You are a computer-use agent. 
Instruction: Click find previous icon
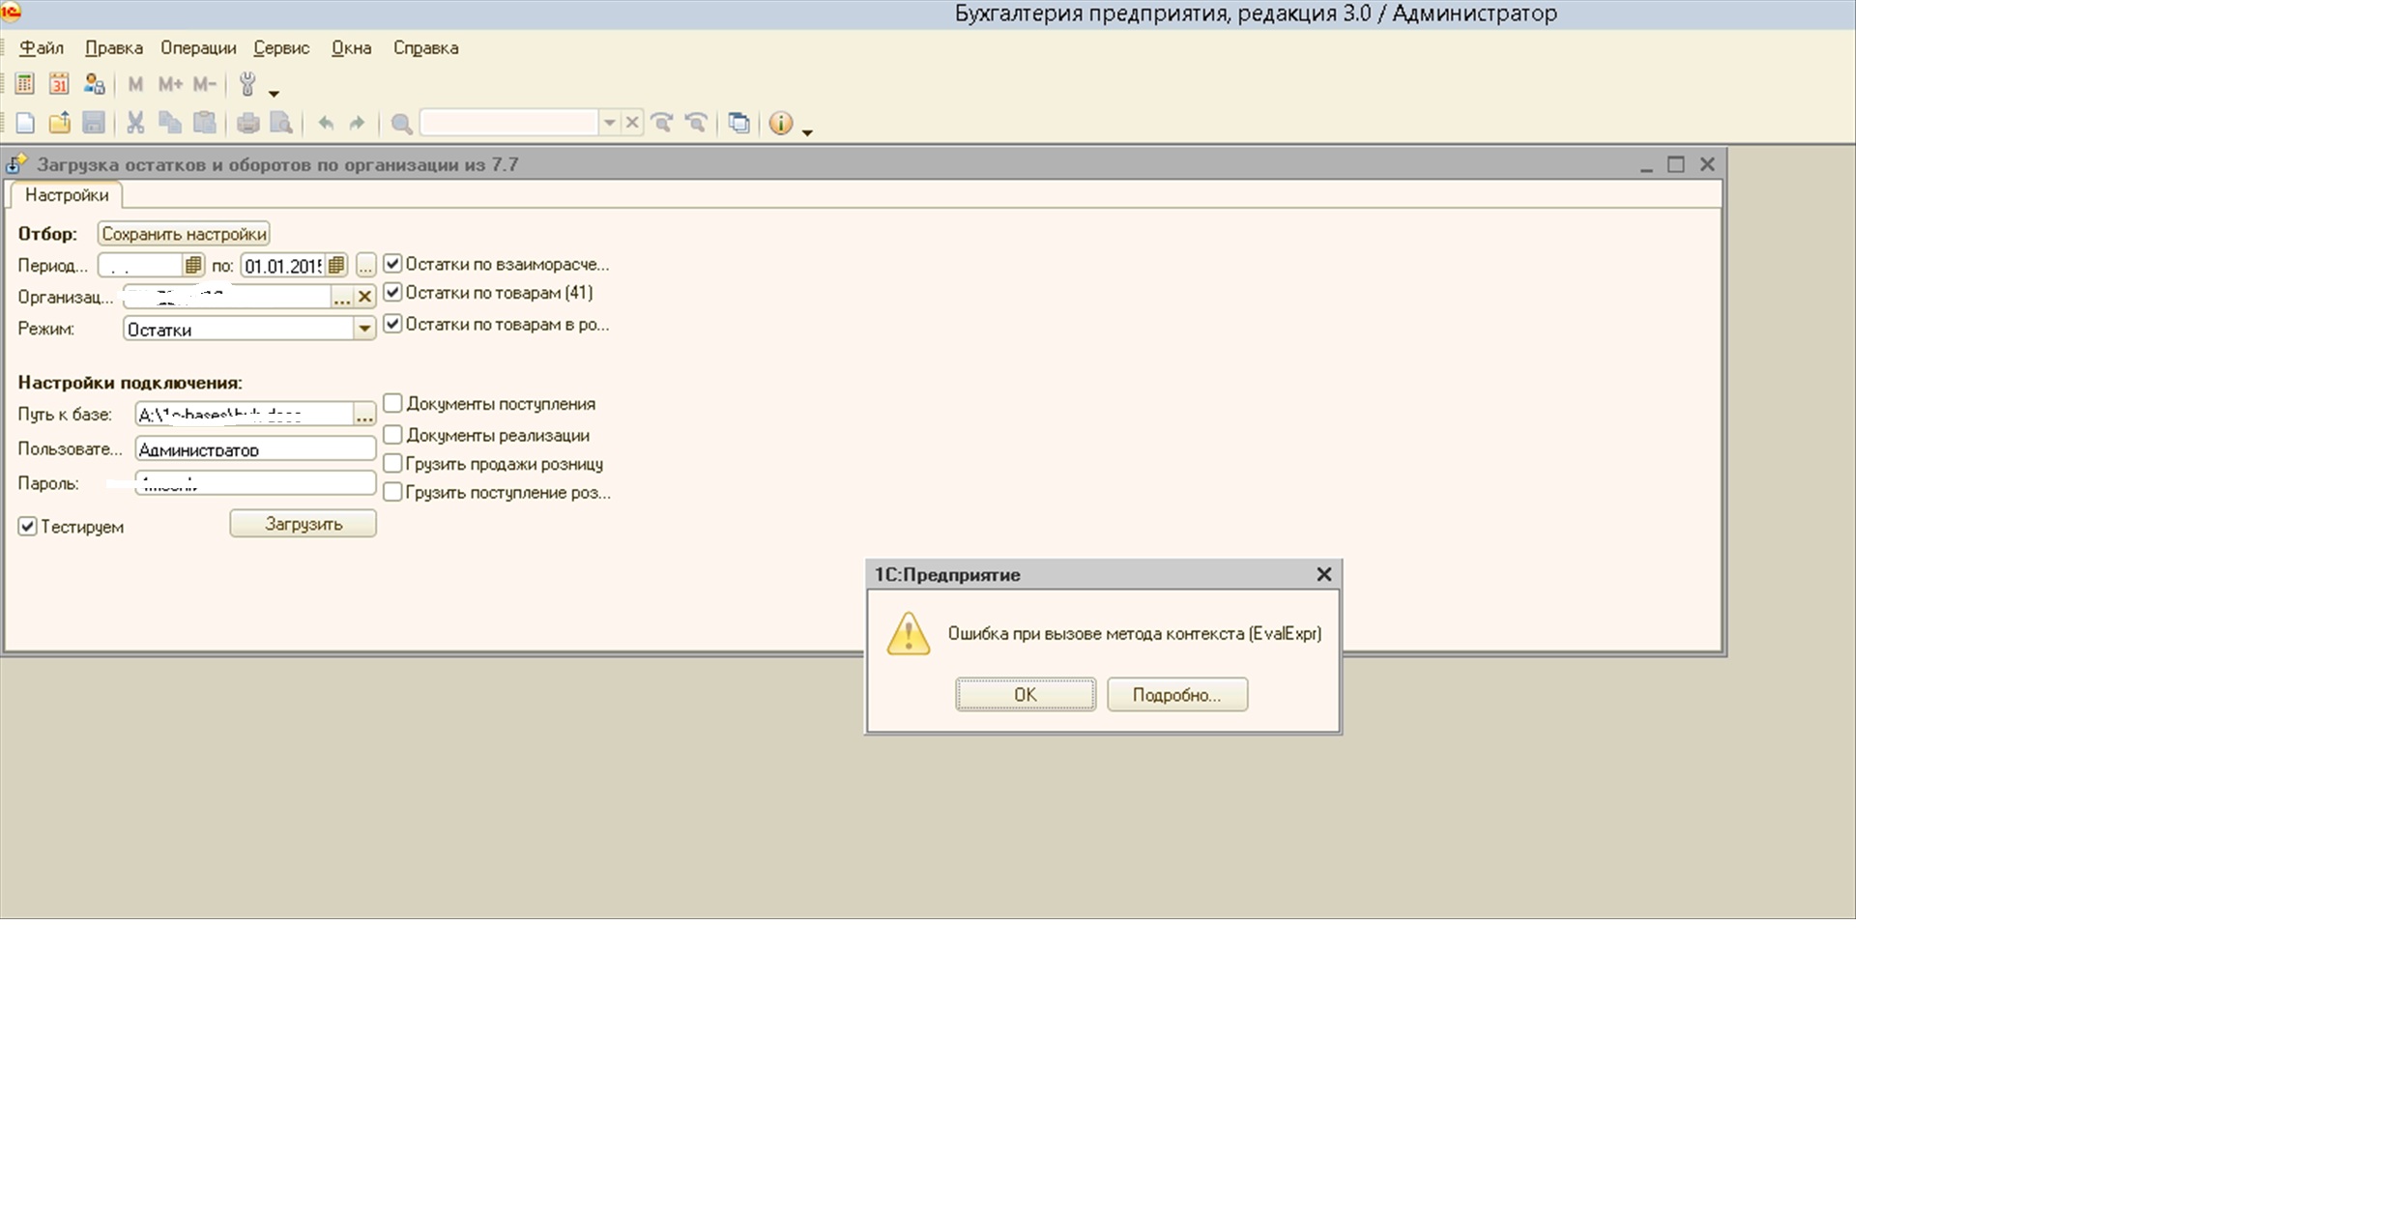point(696,123)
